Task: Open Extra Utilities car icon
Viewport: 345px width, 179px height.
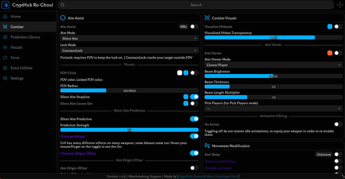Action: pyautogui.click(x=5, y=68)
